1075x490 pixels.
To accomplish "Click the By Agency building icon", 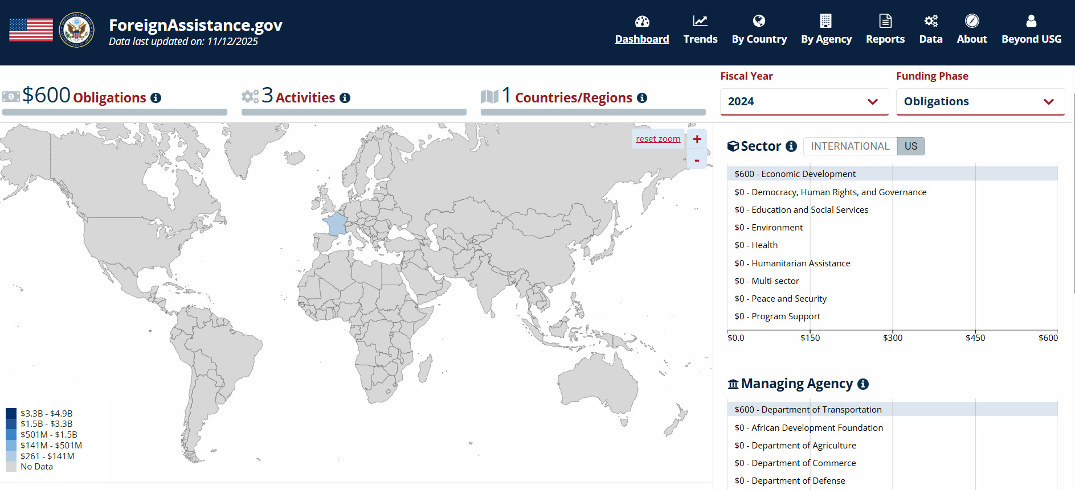I will [x=825, y=21].
